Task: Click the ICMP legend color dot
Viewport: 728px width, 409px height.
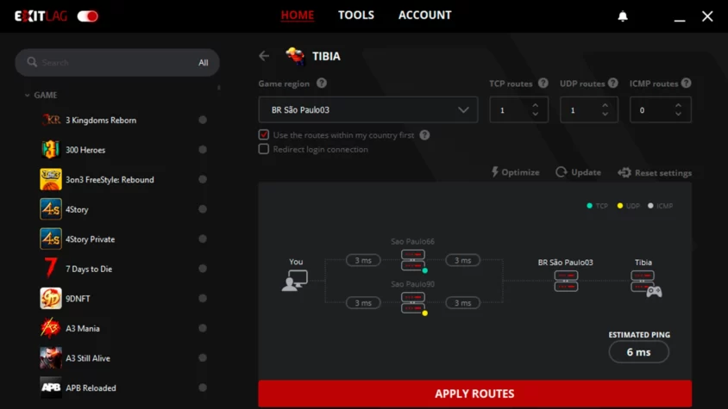Action: coord(650,206)
